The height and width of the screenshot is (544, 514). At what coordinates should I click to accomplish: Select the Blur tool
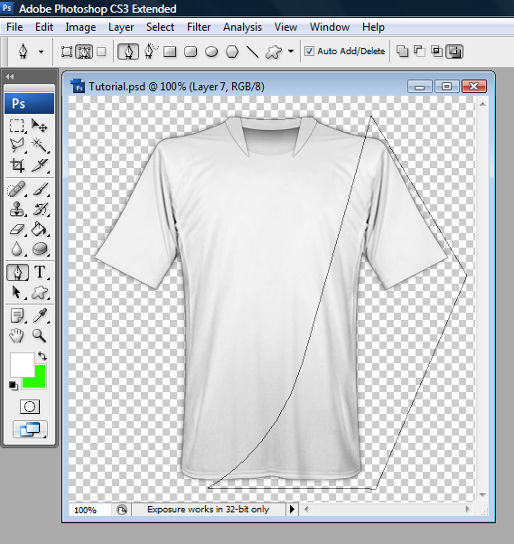(16, 249)
